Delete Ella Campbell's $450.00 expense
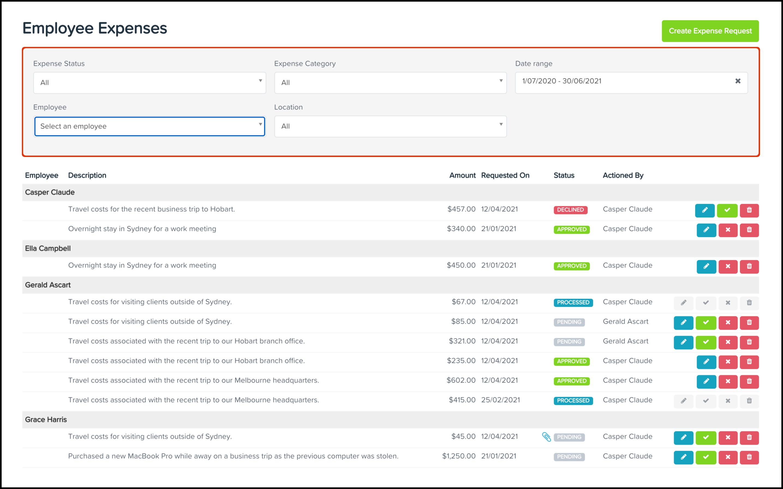Viewport: 783px width, 489px height. point(749,267)
